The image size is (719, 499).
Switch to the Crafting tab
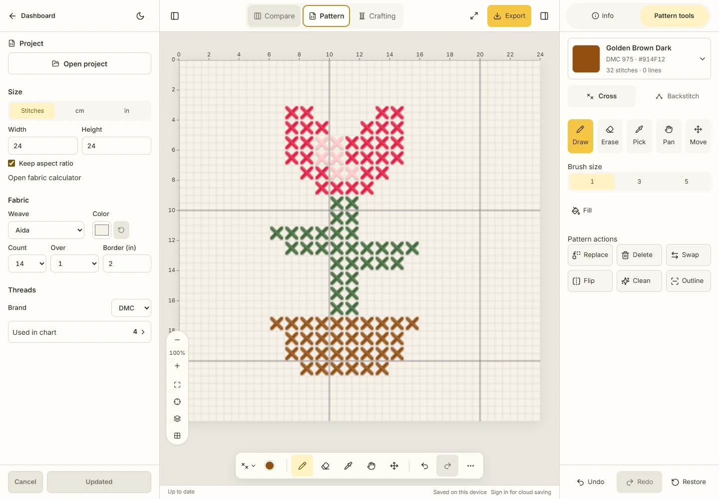click(377, 16)
